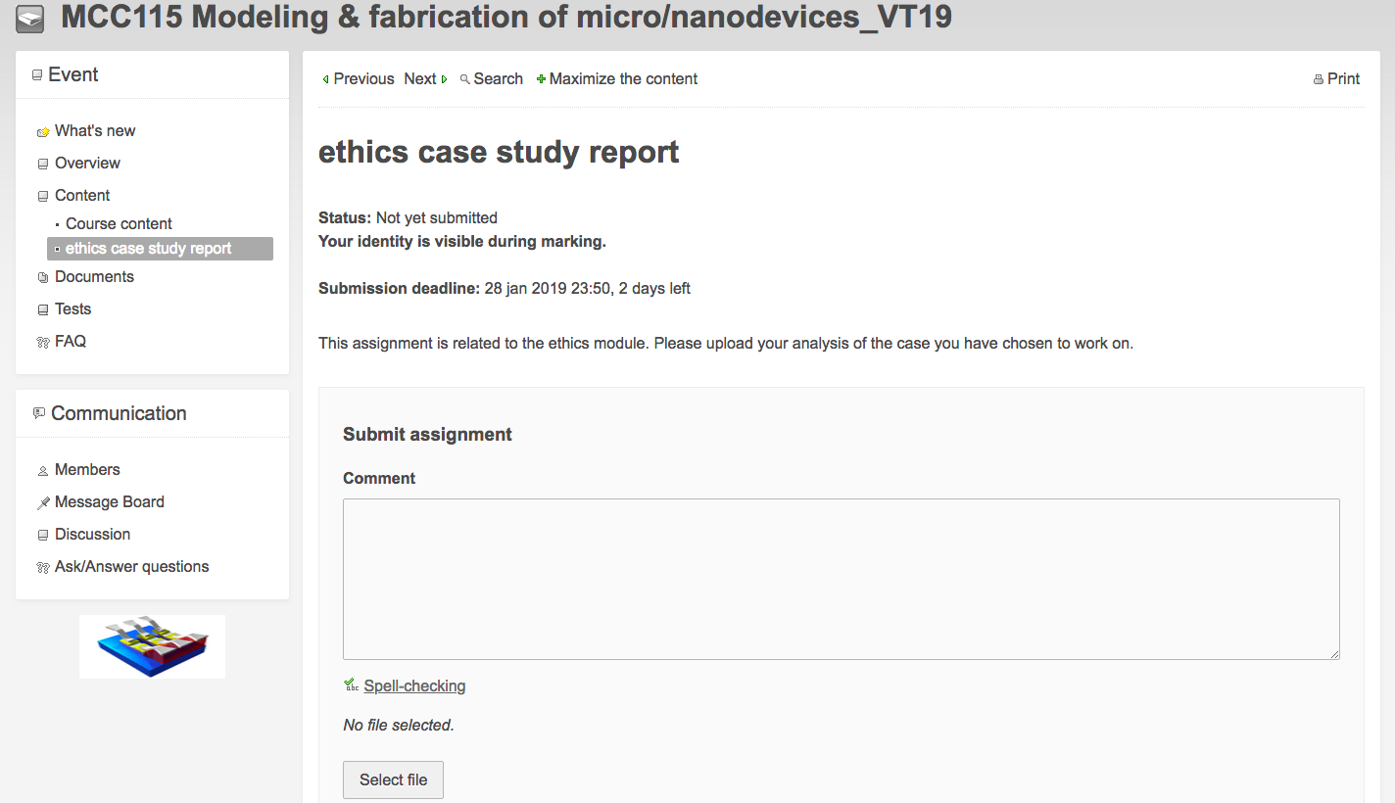Click the course thumbnail image
Viewport: 1395px width, 803px height.
[x=152, y=646]
